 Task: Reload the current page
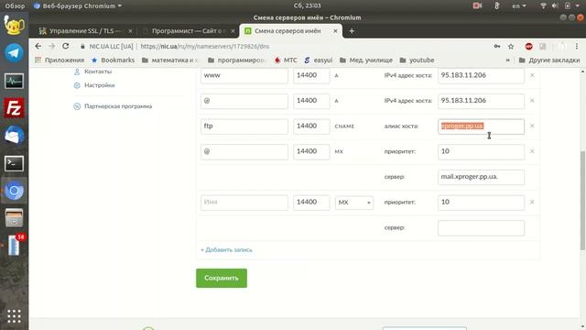[x=66, y=46]
